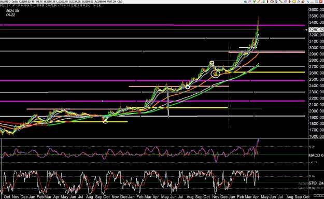Select the red down-arrow toolbar tool
Image resolution: width=324 pixels, height=199 pixels.
(289, 2)
